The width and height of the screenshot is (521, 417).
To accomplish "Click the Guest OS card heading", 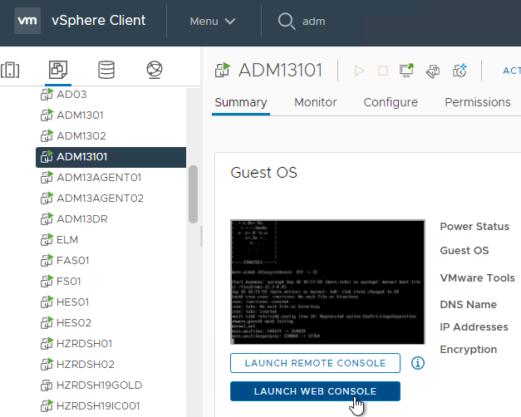I will [x=263, y=173].
